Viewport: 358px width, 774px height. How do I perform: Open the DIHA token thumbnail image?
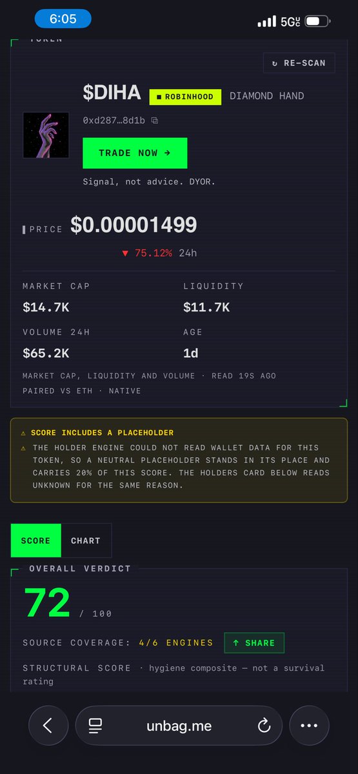(x=46, y=135)
